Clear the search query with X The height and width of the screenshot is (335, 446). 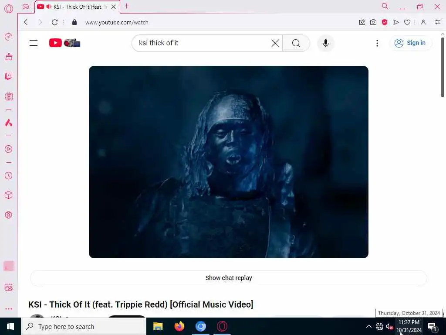[x=275, y=43]
